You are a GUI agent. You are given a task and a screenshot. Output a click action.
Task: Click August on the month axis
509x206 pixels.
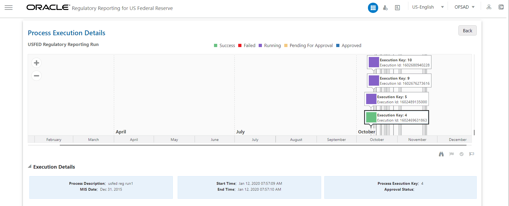(296, 140)
